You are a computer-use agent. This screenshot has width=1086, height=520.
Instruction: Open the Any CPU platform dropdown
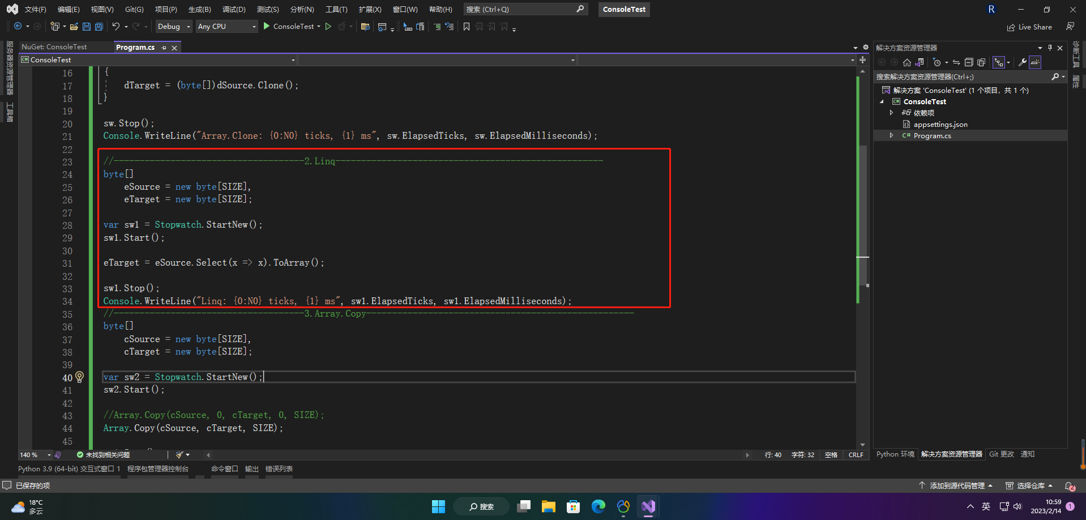click(x=226, y=26)
